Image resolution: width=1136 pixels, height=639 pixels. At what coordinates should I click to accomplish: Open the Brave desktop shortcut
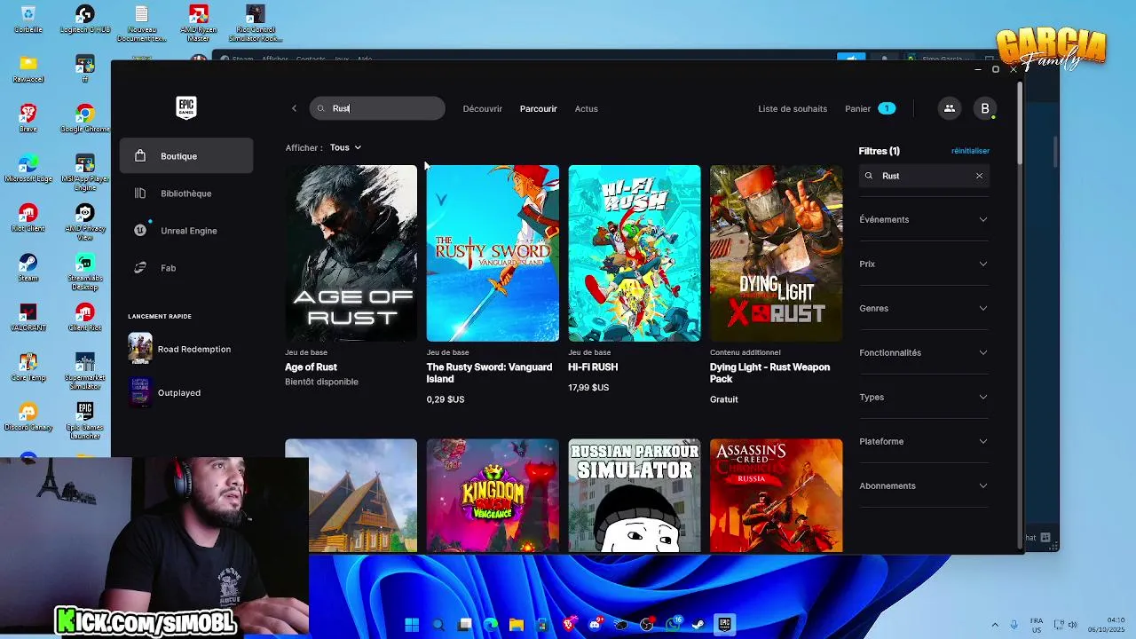pyautogui.click(x=28, y=118)
